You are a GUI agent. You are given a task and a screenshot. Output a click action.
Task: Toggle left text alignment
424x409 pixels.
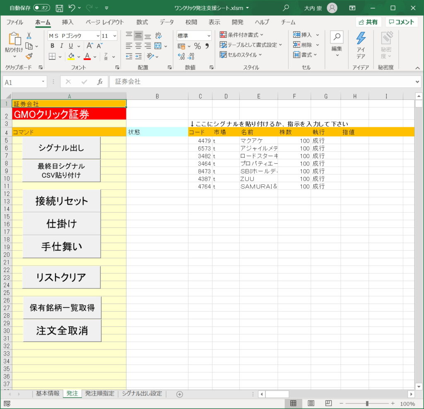(x=129, y=46)
